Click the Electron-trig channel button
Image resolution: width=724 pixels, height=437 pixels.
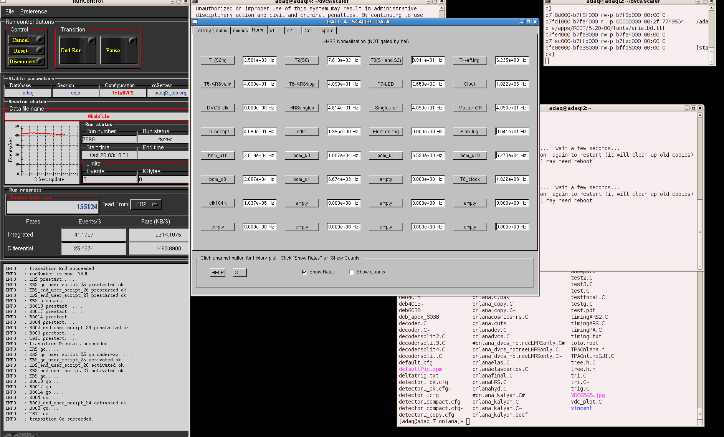pos(386,132)
